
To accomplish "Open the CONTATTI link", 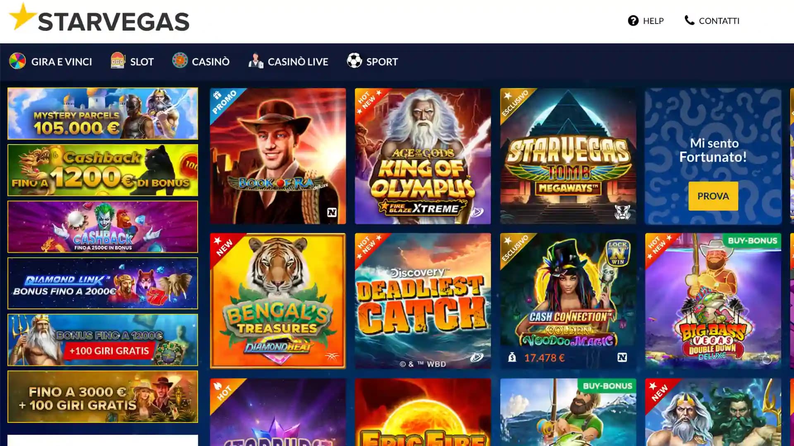I will (x=712, y=21).
